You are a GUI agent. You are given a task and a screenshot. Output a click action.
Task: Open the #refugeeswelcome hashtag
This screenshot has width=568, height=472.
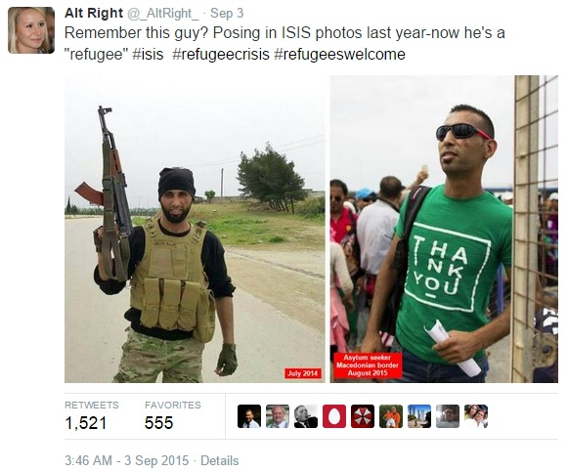[340, 55]
